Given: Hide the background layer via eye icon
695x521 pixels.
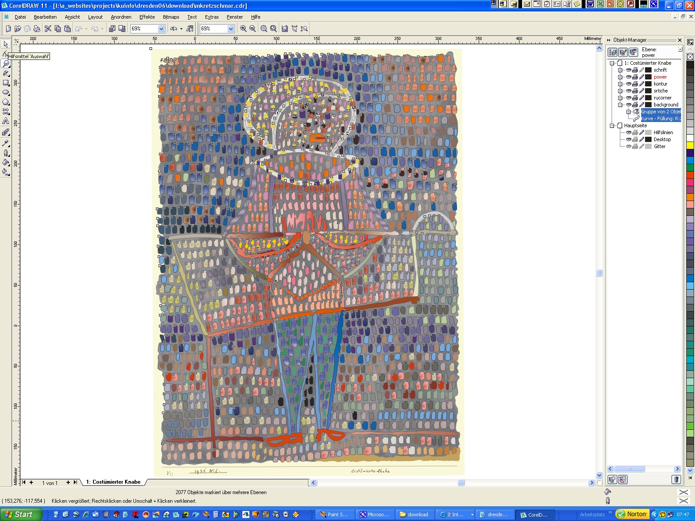Looking at the screenshot, I should (628, 105).
